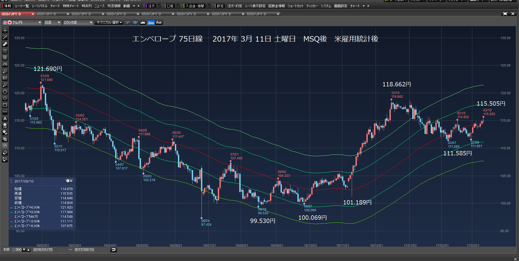Image resolution: width=519 pixels, height=261 pixels.
Task: Open the icon stamp tool
Action: pyautogui.click(x=5, y=125)
